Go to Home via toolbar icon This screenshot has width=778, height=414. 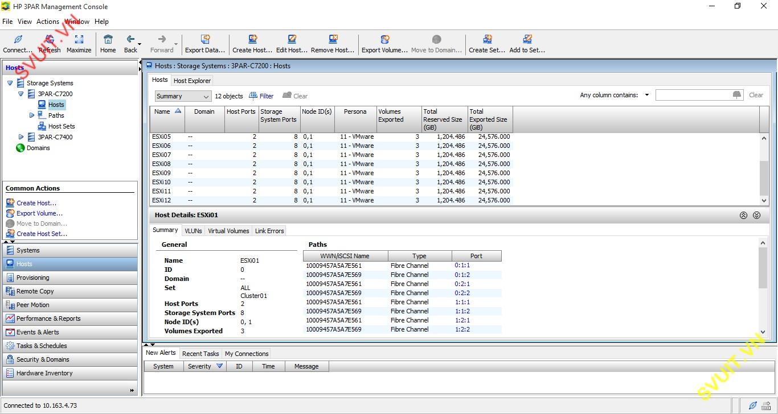coord(108,39)
